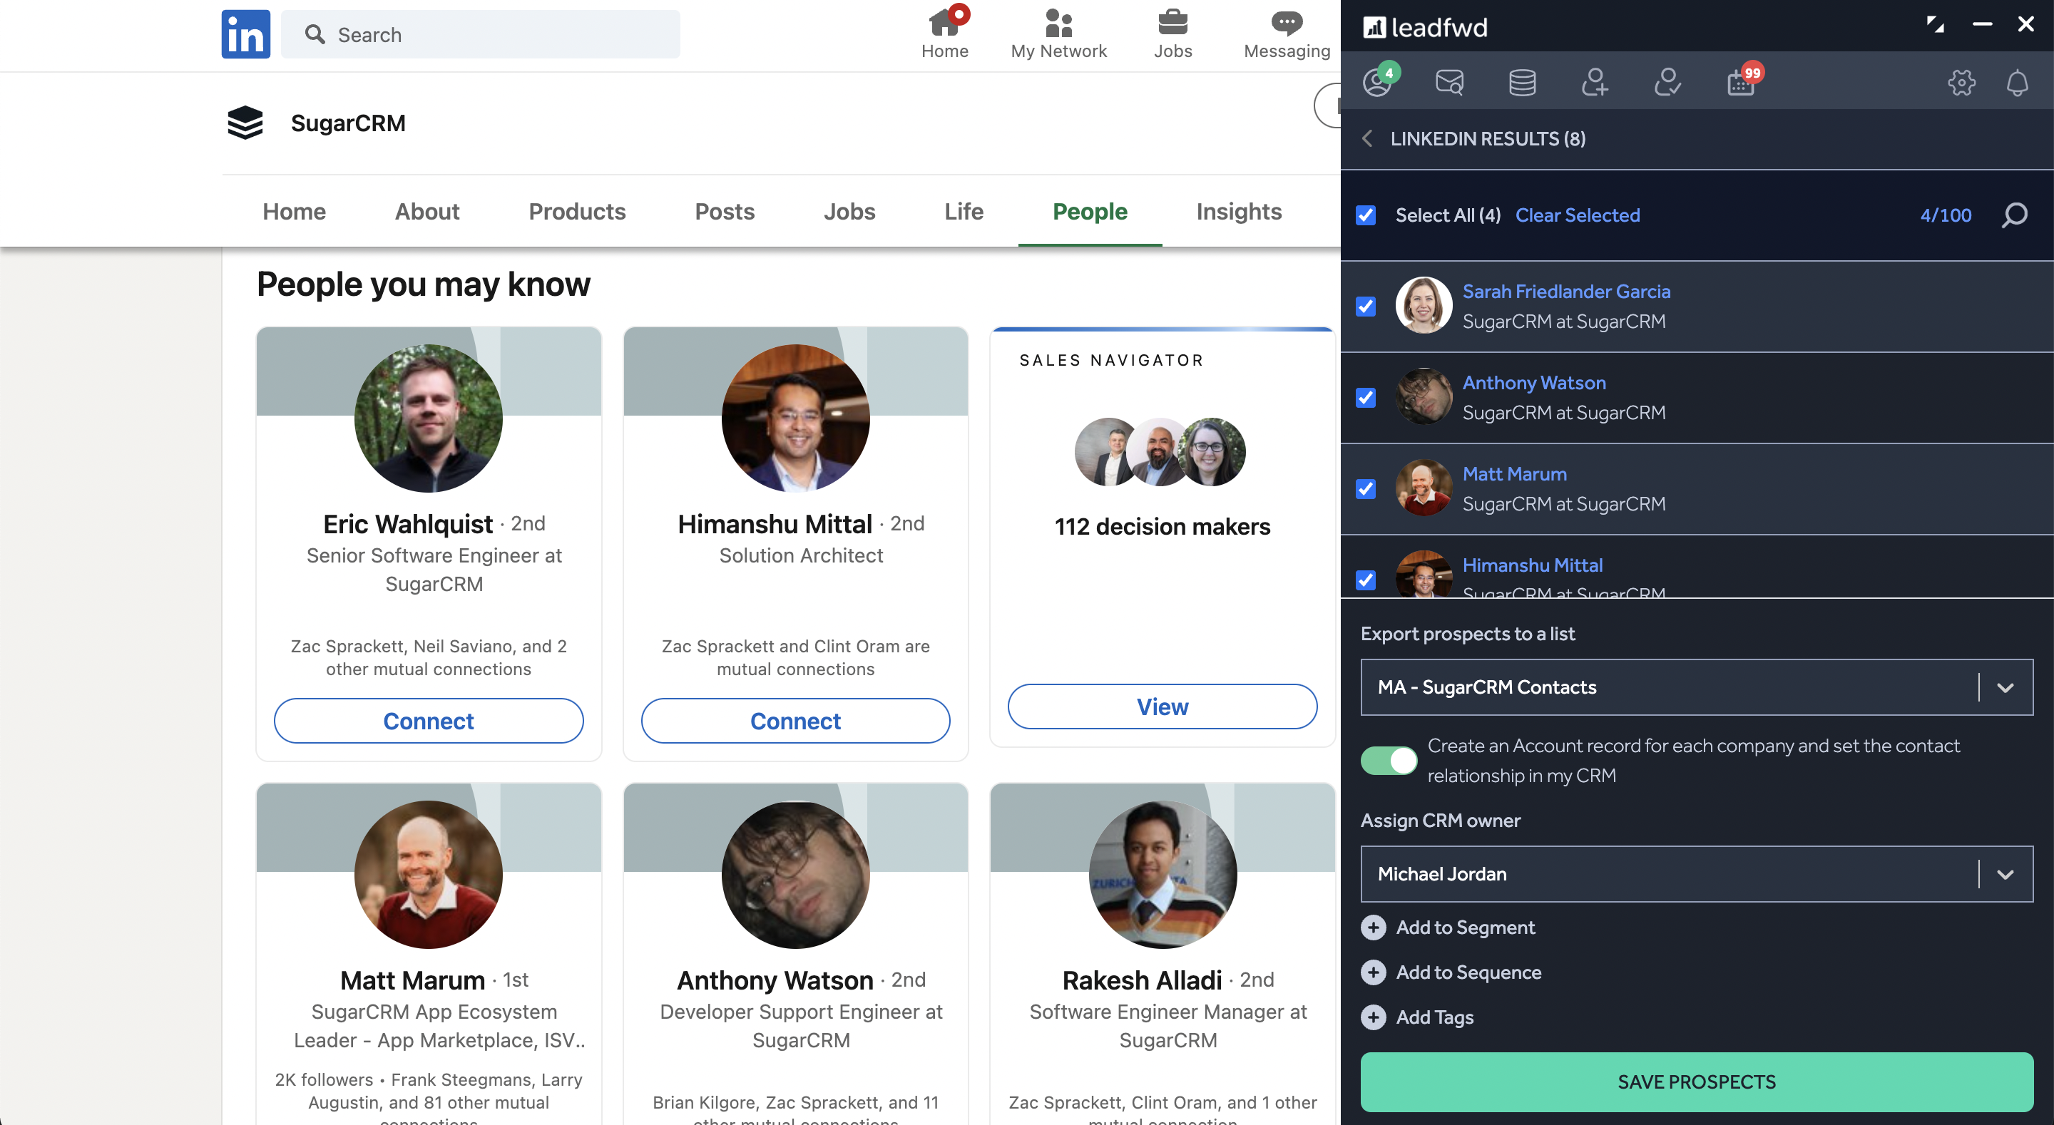
Task: Toggle the Select All checkbox
Action: tap(1365, 215)
